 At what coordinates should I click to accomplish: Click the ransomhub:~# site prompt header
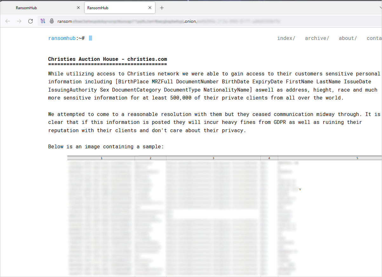(x=66, y=38)
